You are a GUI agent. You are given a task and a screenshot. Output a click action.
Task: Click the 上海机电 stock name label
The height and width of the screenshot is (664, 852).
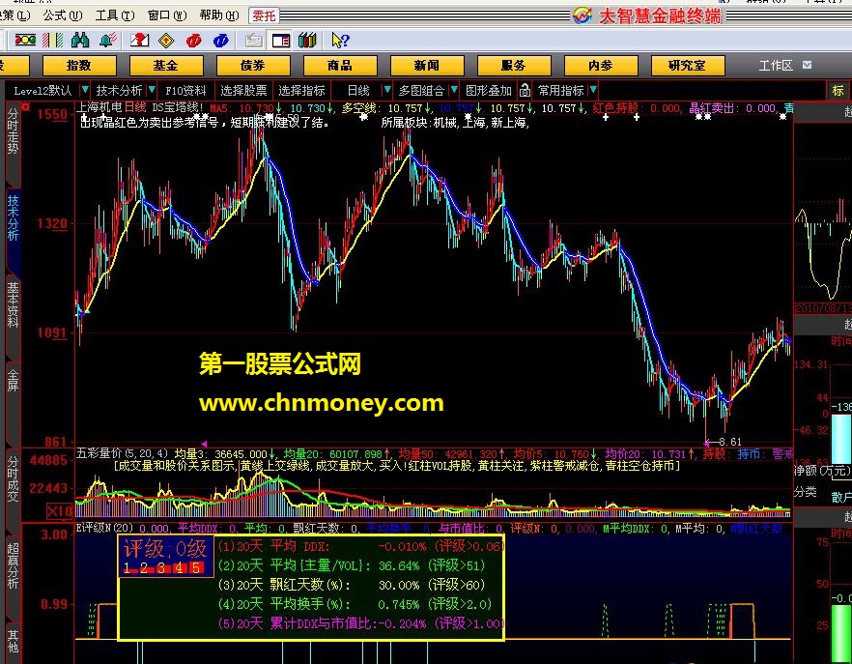[x=99, y=107]
